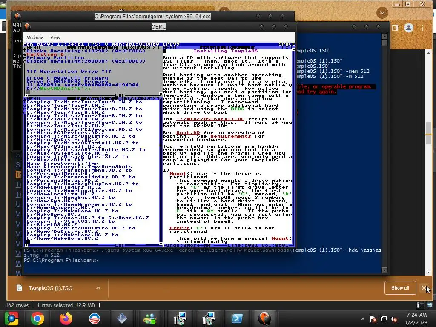Follow the ::/Misc/OSInstall.HC link

point(210,119)
